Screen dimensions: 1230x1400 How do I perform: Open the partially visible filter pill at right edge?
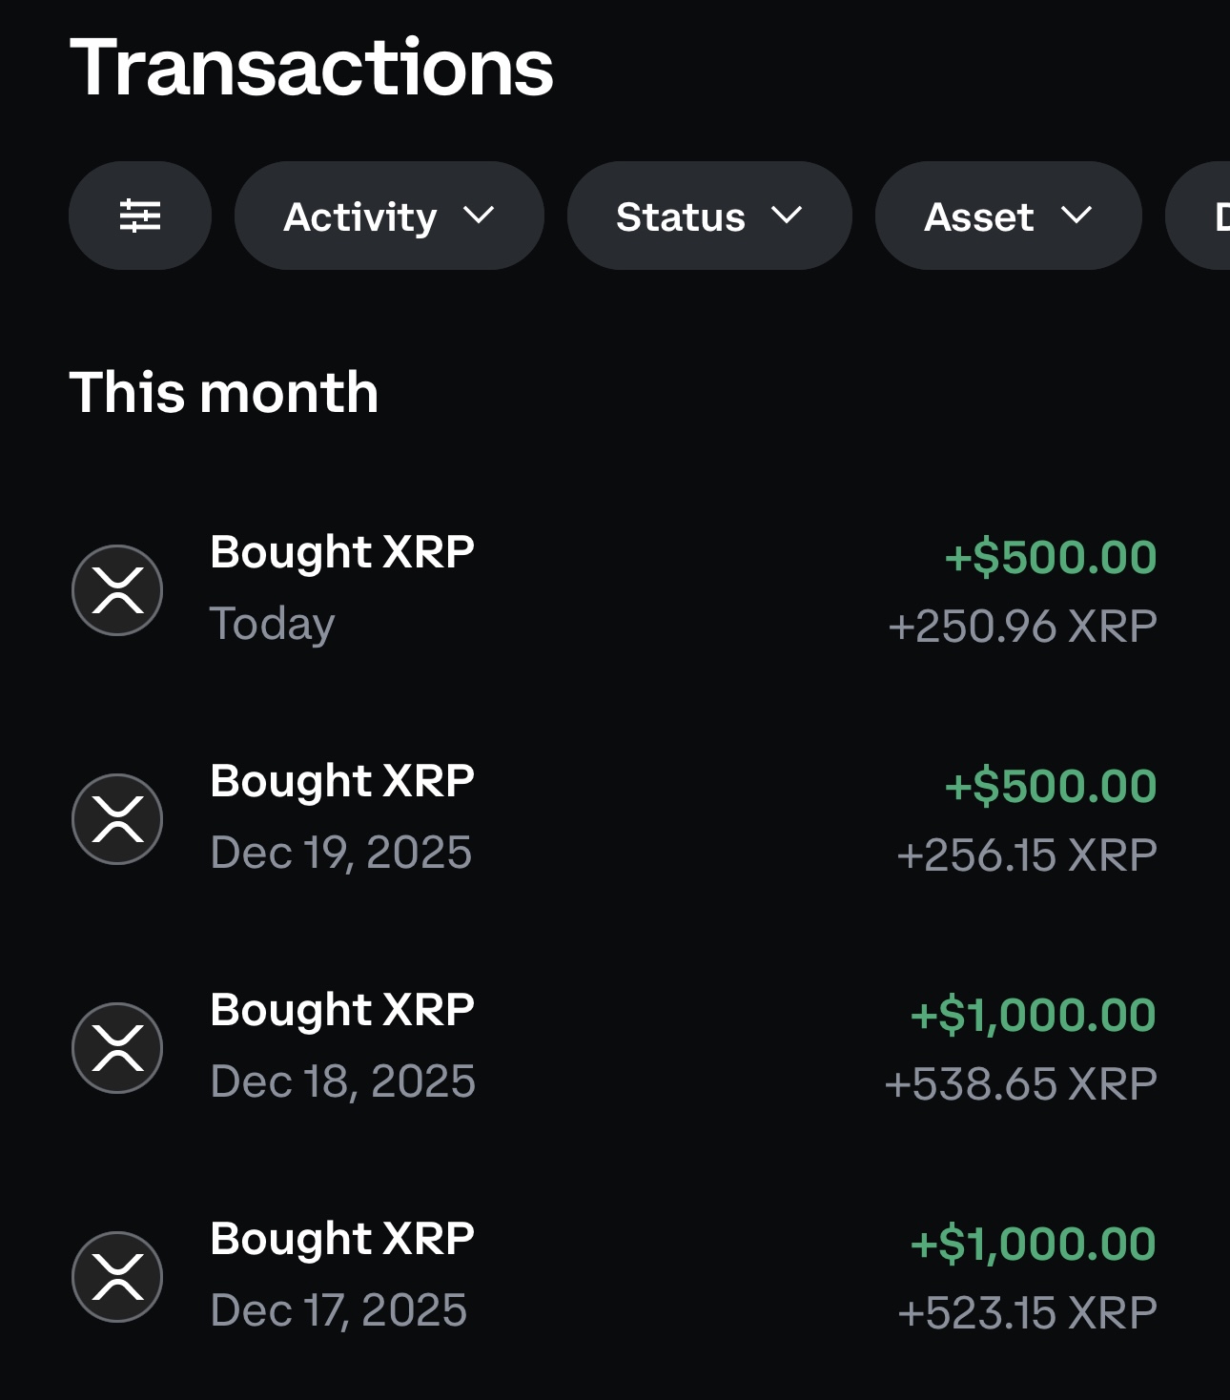click(x=1203, y=216)
